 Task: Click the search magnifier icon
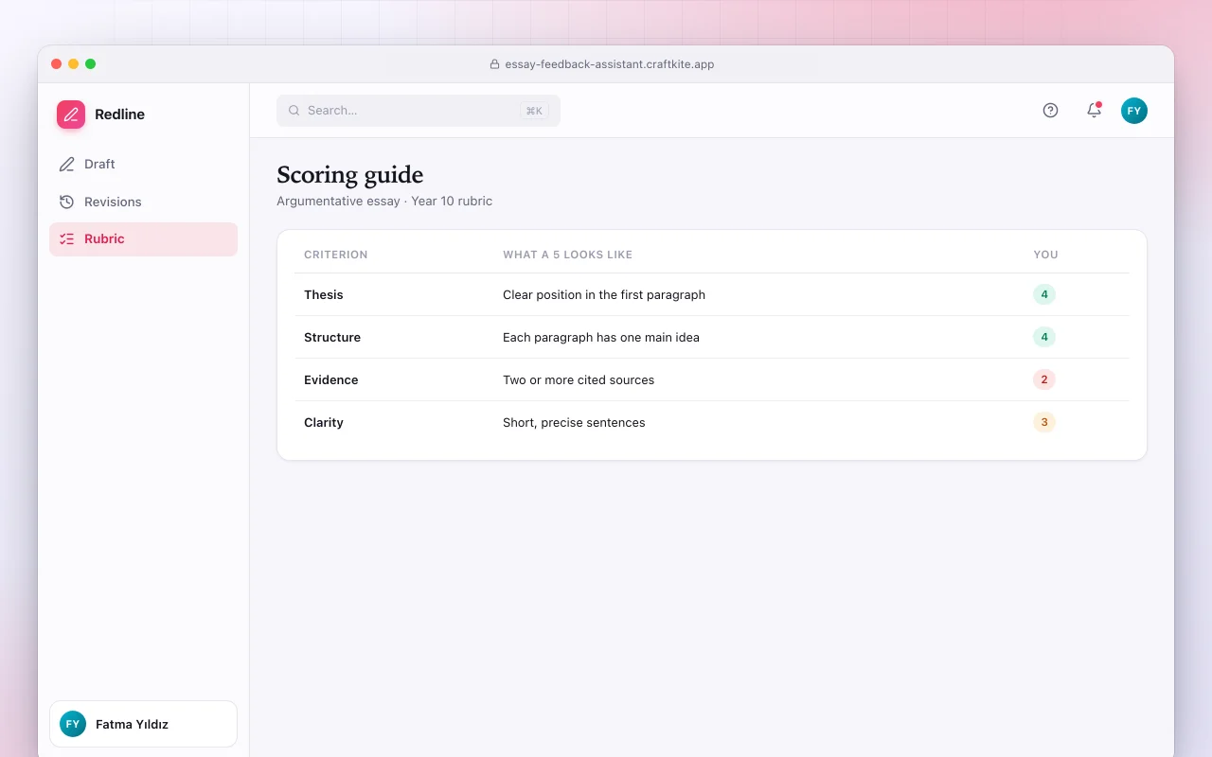tap(294, 111)
